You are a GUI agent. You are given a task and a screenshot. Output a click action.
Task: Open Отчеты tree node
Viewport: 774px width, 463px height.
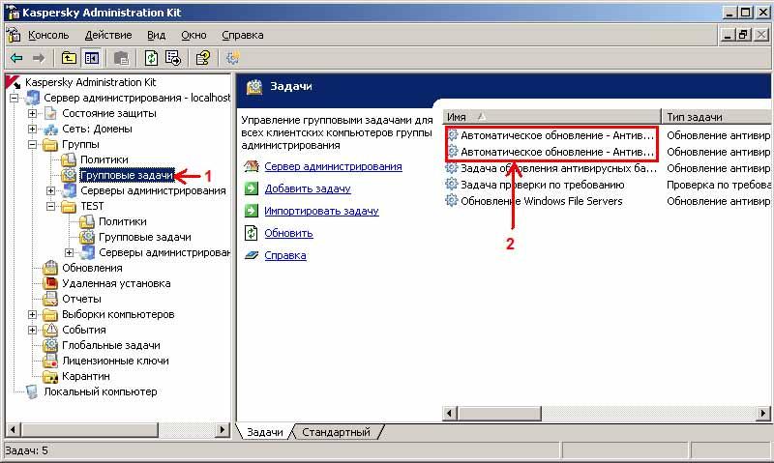[81, 299]
